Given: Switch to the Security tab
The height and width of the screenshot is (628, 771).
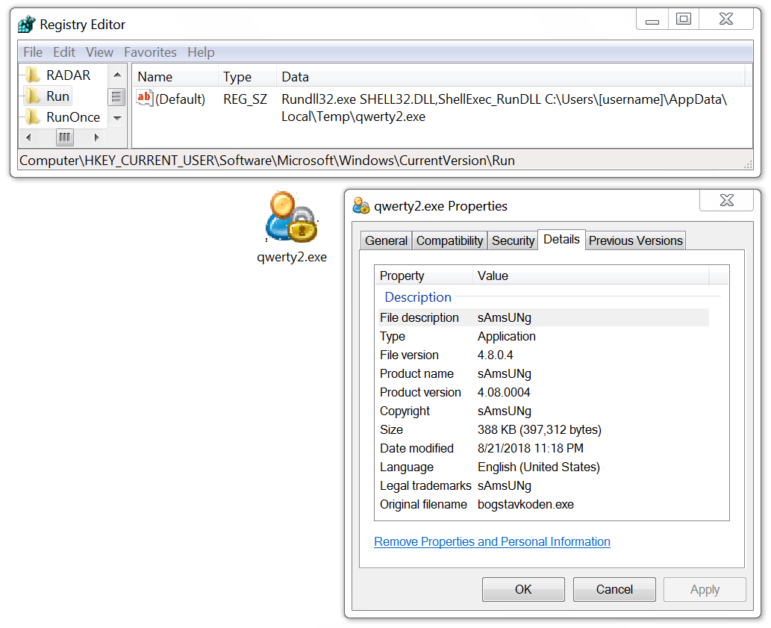Looking at the screenshot, I should pos(513,240).
